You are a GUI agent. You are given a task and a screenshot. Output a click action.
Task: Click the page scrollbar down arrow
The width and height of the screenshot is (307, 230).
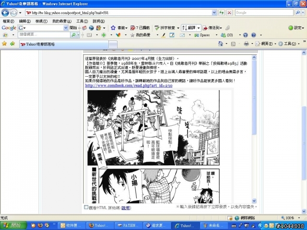(304, 211)
